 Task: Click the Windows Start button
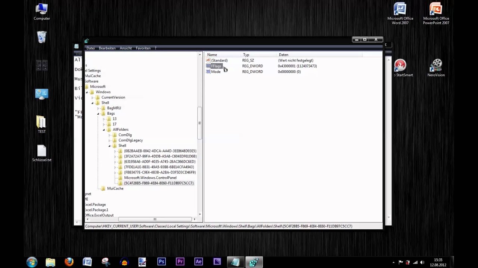[x=32, y=262]
